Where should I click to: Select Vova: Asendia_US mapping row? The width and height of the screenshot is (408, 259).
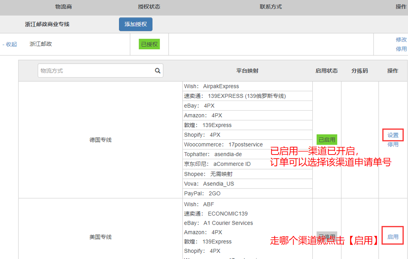click(x=247, y=183)
